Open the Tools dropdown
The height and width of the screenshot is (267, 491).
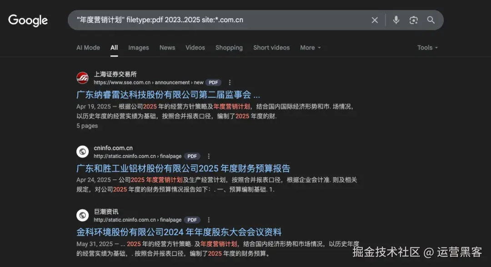427,47
